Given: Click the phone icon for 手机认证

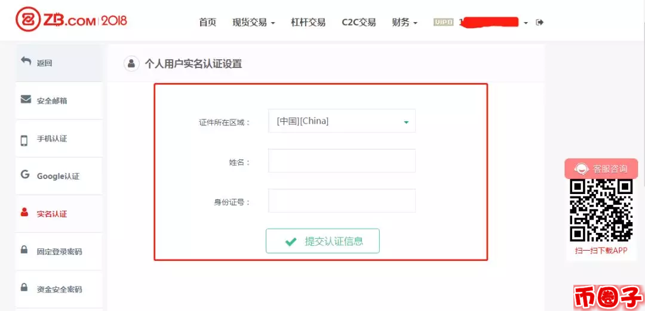Looking at the screenshot, I should point(24,140).
